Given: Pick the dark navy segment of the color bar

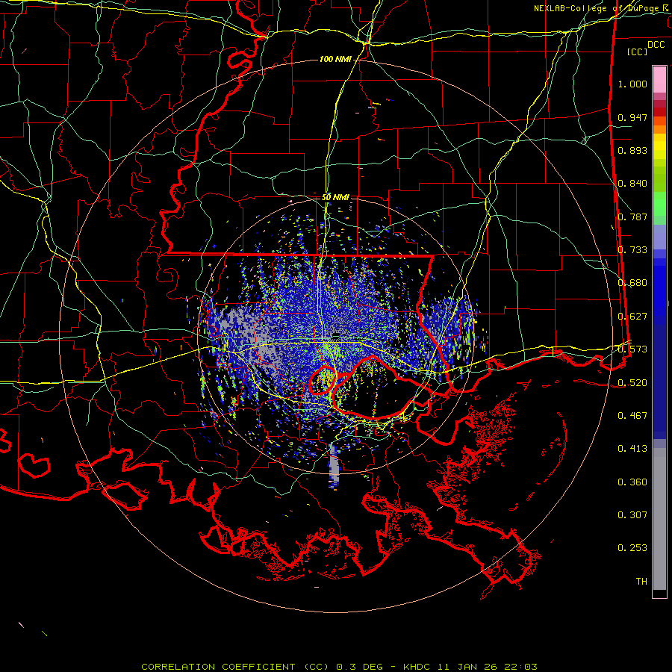Looking at the screenshot, I should tap(659, 382).
